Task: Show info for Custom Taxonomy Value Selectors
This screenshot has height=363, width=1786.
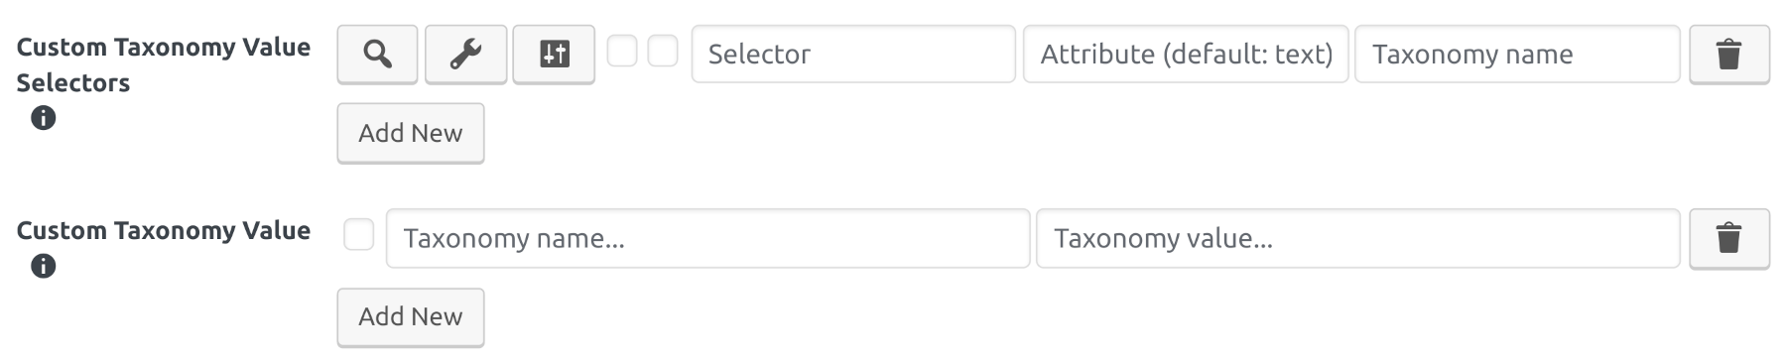Action: [x=43, y=118]
